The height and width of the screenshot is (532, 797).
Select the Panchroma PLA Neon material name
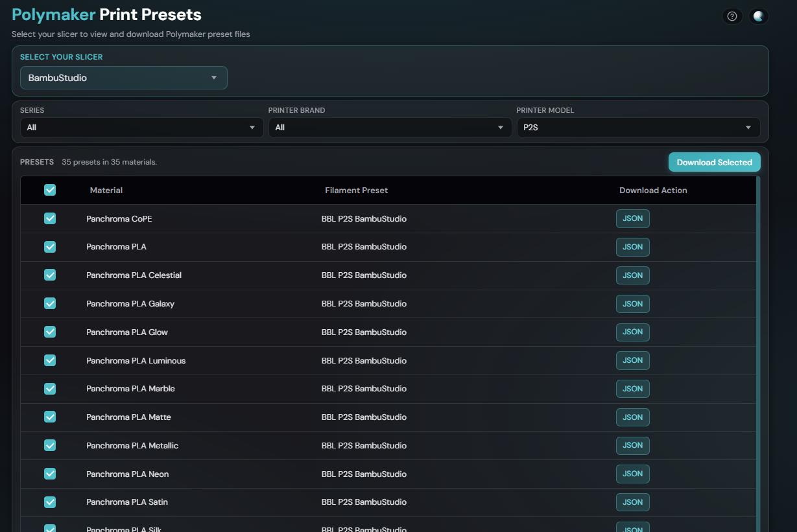128,474
